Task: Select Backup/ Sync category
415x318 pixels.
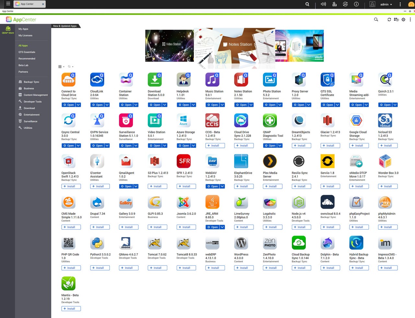Action: click(31, 82)
